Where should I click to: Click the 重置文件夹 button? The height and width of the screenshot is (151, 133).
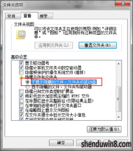pyautogui.click(x=98, y=45)
